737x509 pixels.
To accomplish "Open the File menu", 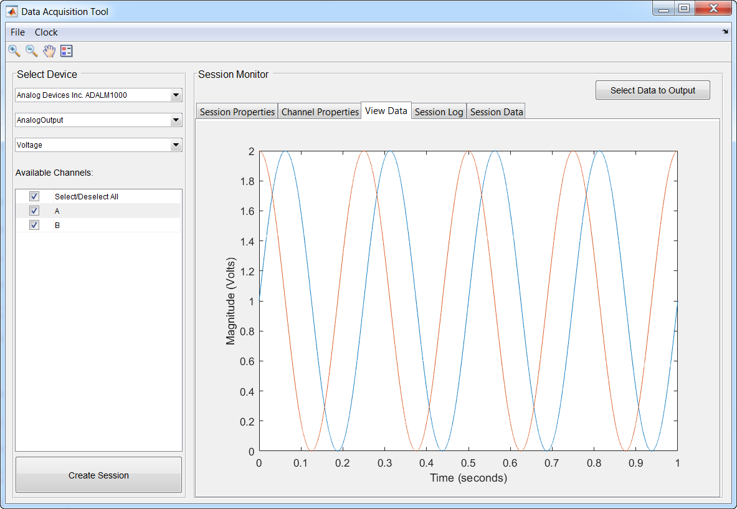I will 17,32.
